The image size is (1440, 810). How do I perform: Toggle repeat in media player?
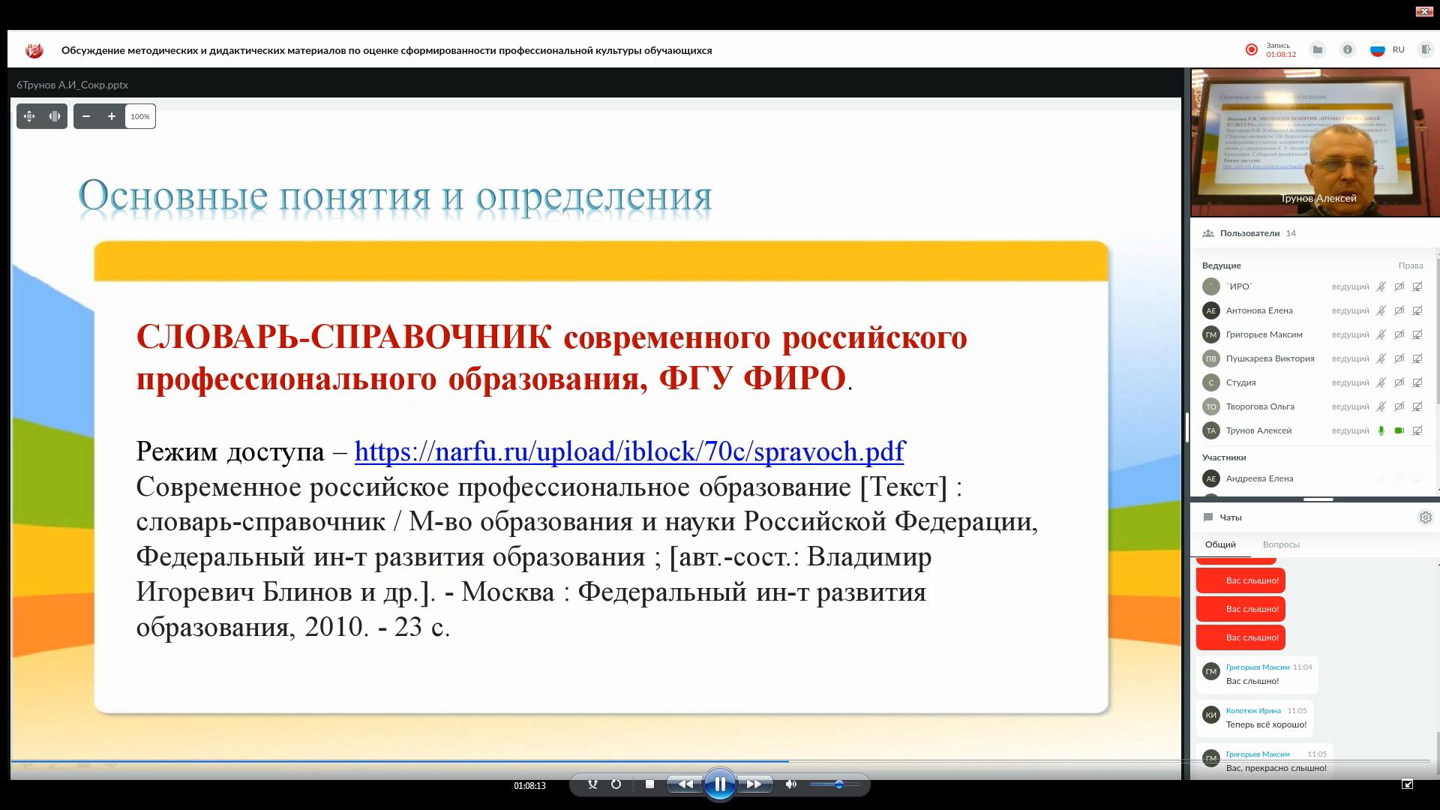tap(616, 784)
